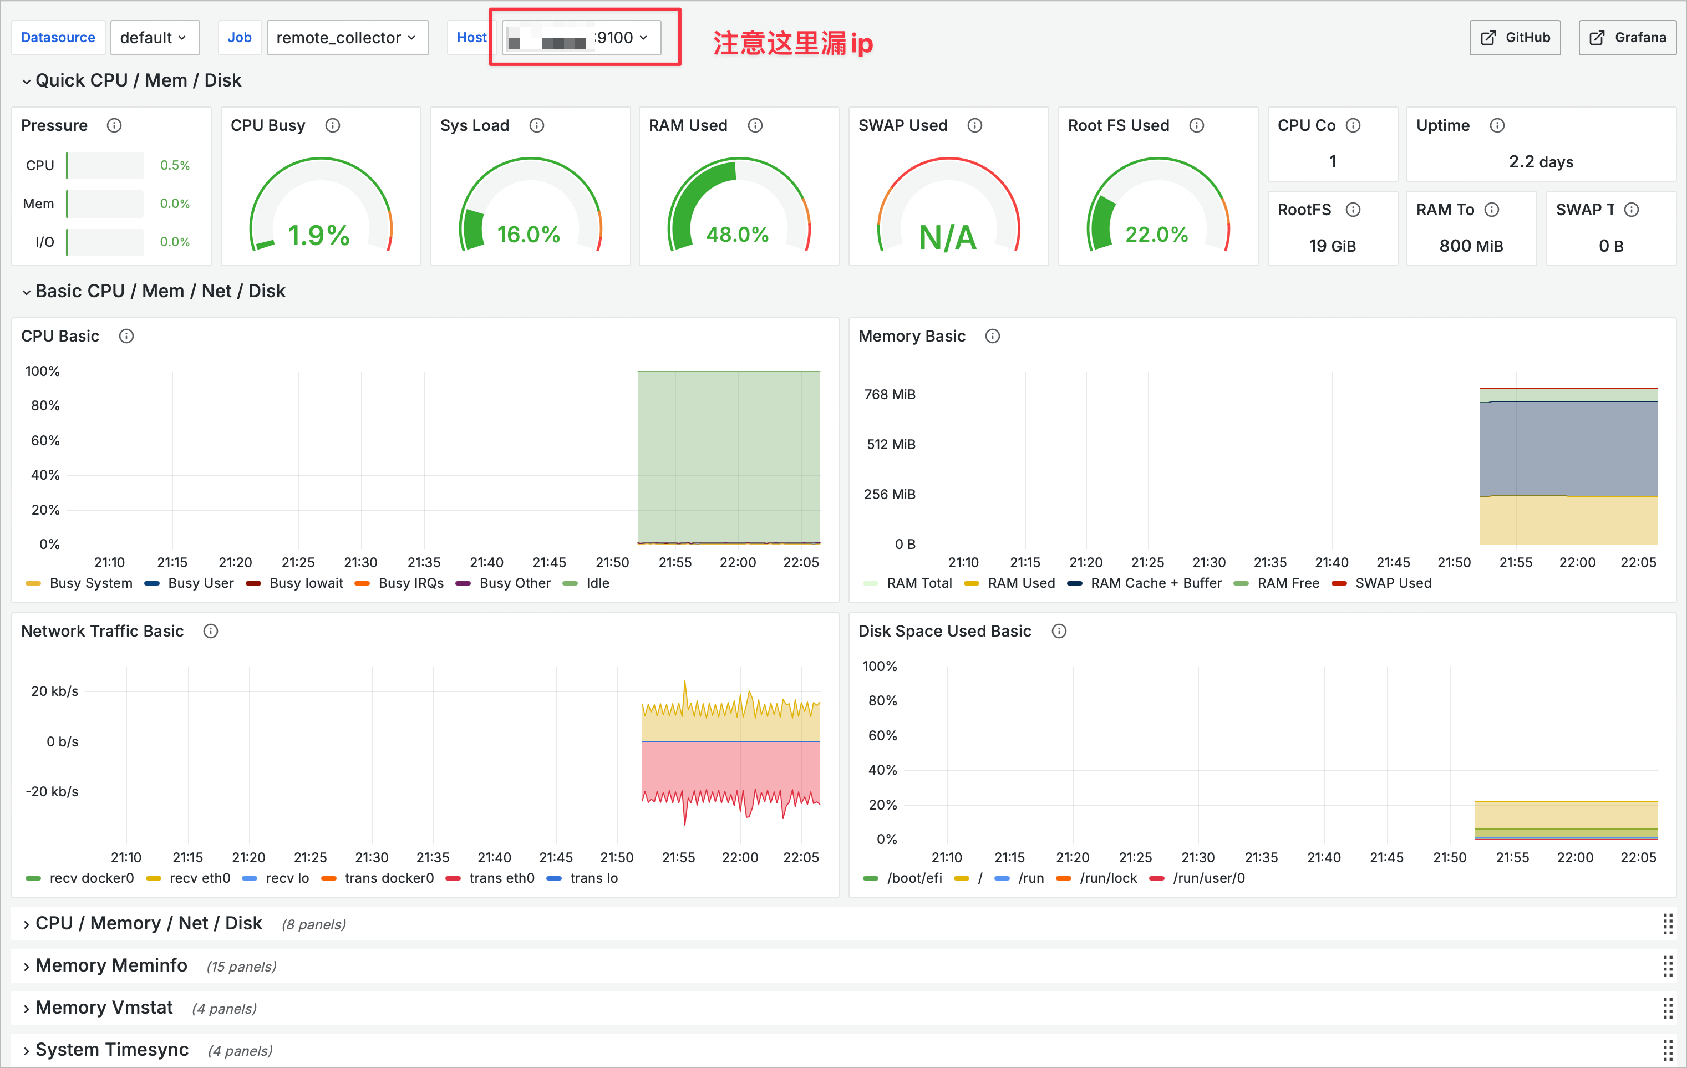The width and height of the screenshot is (1687, 1068).
Task: Click the Network Traffic Basic panel title
Action: 102,631
